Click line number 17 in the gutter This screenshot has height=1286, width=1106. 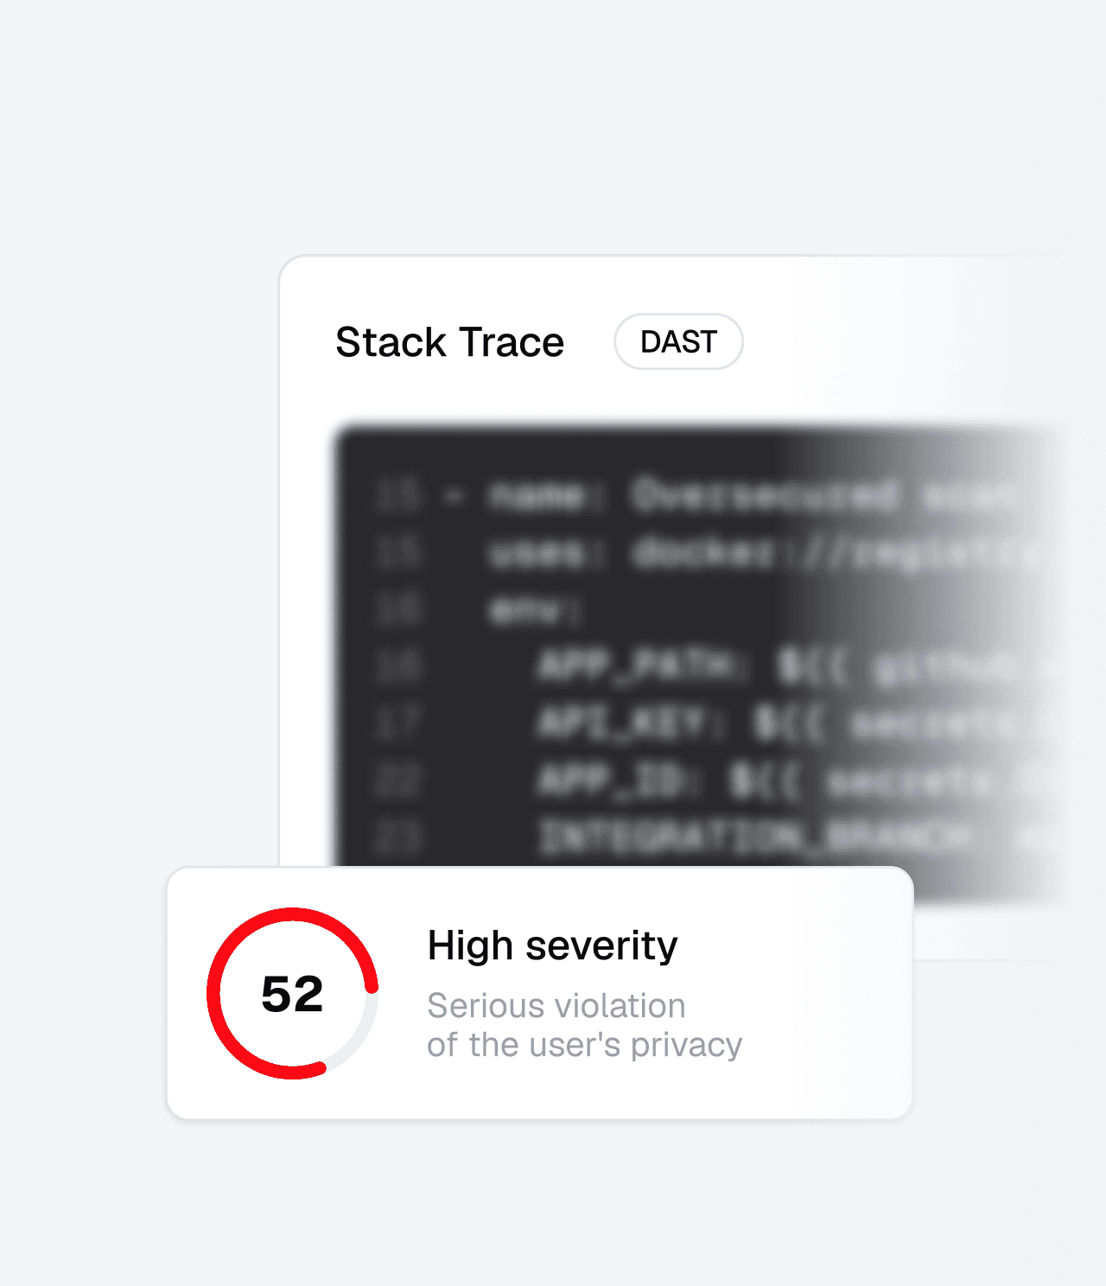[x=398, y=723]
